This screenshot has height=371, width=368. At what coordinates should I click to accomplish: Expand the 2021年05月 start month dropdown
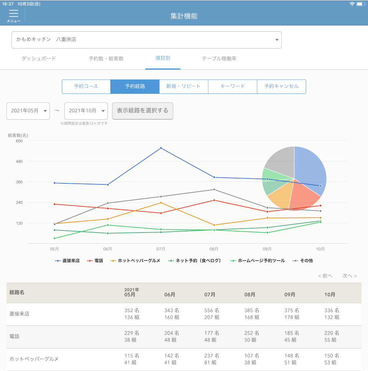28,111
